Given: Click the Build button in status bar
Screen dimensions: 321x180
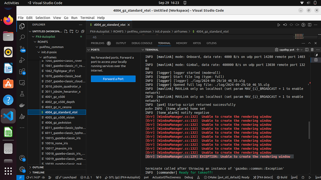Looking at the screenshot, I should (x=282, y=177).
